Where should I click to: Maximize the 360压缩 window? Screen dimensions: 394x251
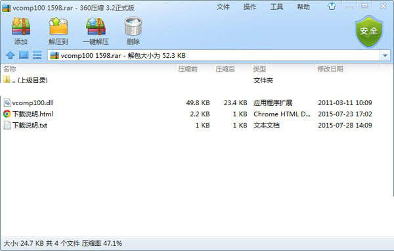click(x=364, y=7)
